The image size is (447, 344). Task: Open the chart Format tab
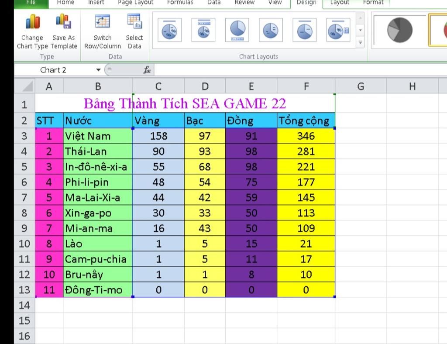pyautogui.click(x=373, y=3)
